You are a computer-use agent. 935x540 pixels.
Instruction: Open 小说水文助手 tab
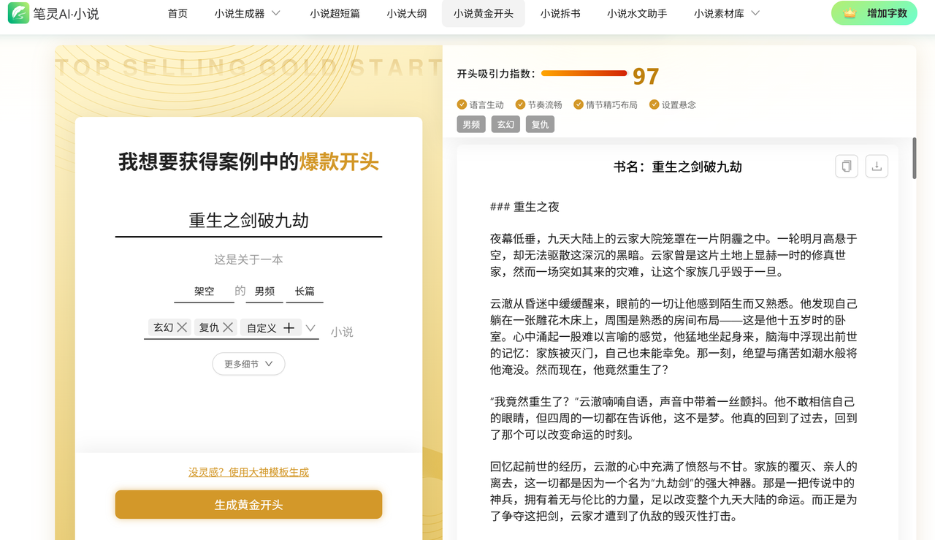click(637, 13)
